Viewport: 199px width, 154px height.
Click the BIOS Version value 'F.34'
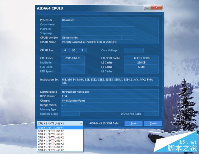pyautogui.click(x=64, y=96)
